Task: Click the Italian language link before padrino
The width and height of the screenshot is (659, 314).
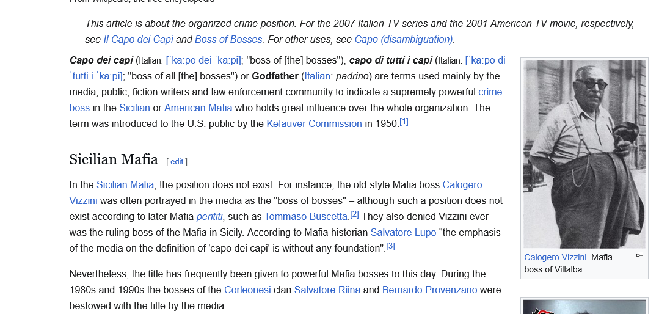Action: tap(317, 76)
